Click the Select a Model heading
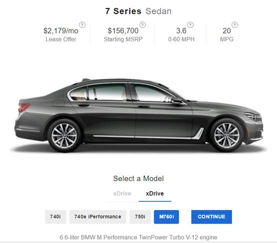277x243 pixels. pos(138,179)
